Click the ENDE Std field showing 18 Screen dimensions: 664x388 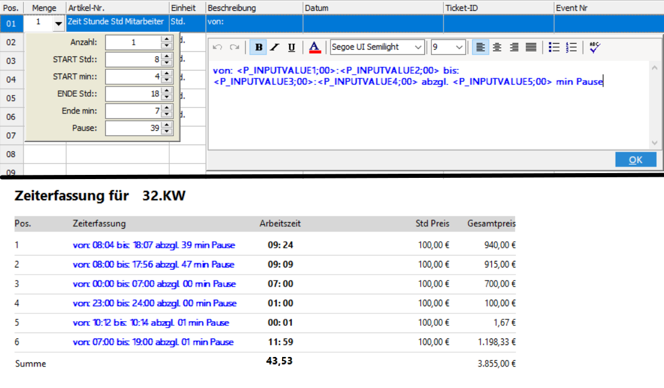click(x=133, y=94)
